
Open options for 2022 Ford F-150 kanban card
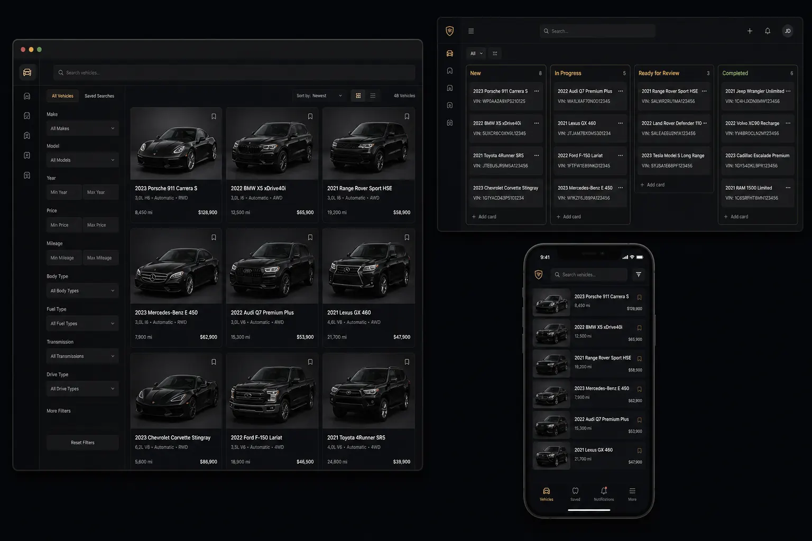coord(621,156)
